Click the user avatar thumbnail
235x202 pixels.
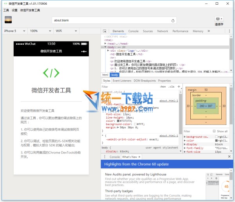[8, 20]
